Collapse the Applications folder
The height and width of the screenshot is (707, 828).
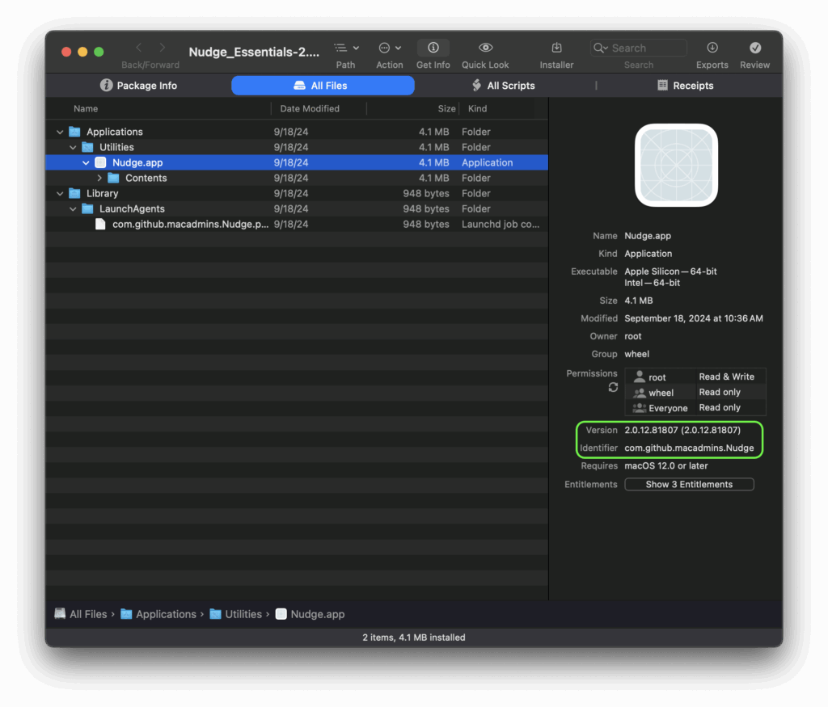tap(60, 132)
